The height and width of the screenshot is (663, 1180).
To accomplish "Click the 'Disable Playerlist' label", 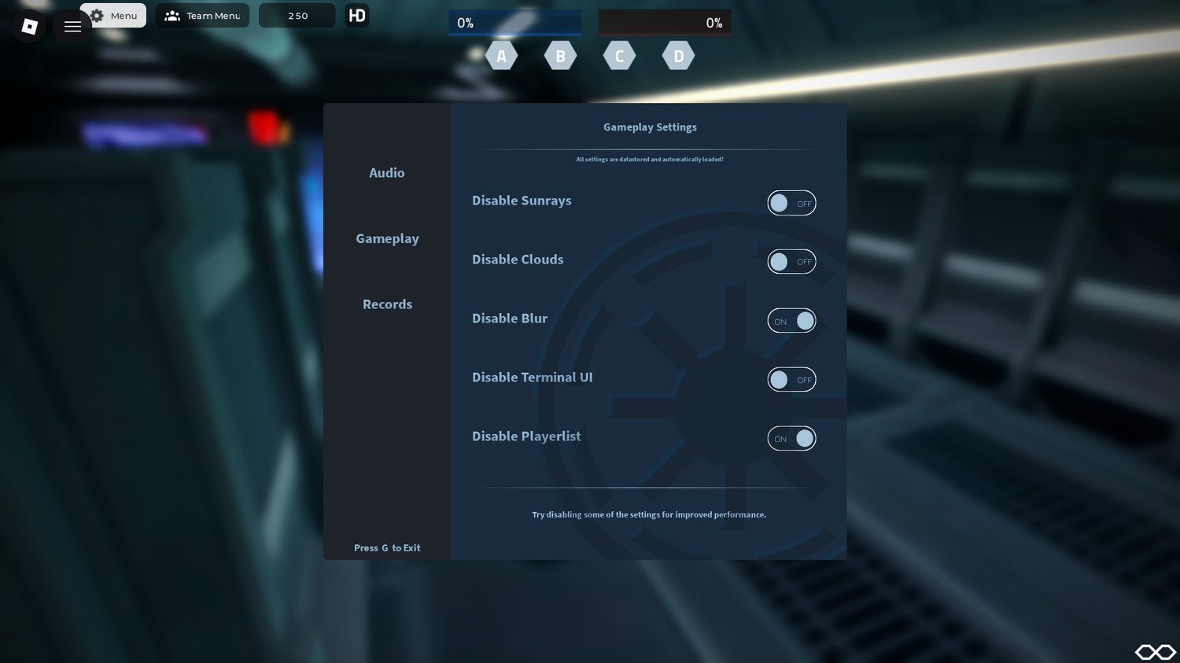I will point(526,436).
